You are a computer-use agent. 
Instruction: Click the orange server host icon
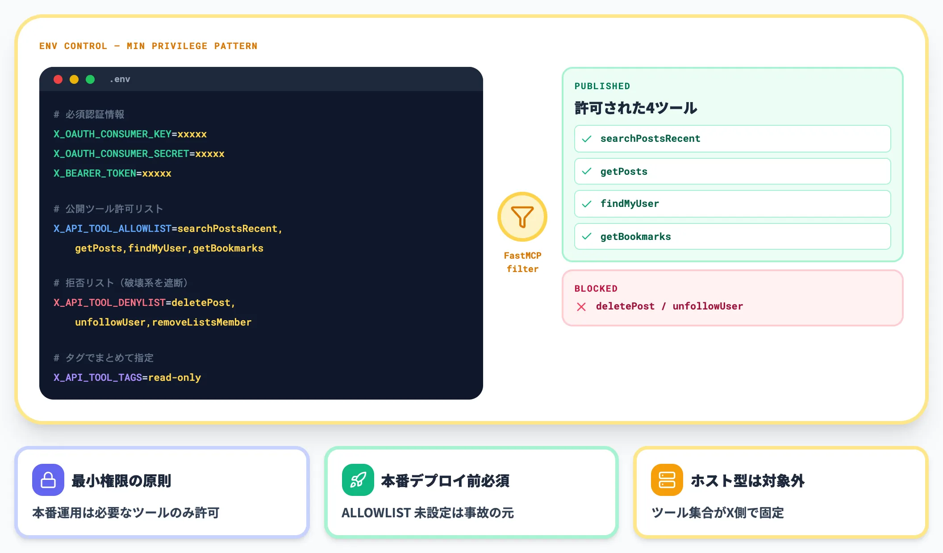(667, 480)
